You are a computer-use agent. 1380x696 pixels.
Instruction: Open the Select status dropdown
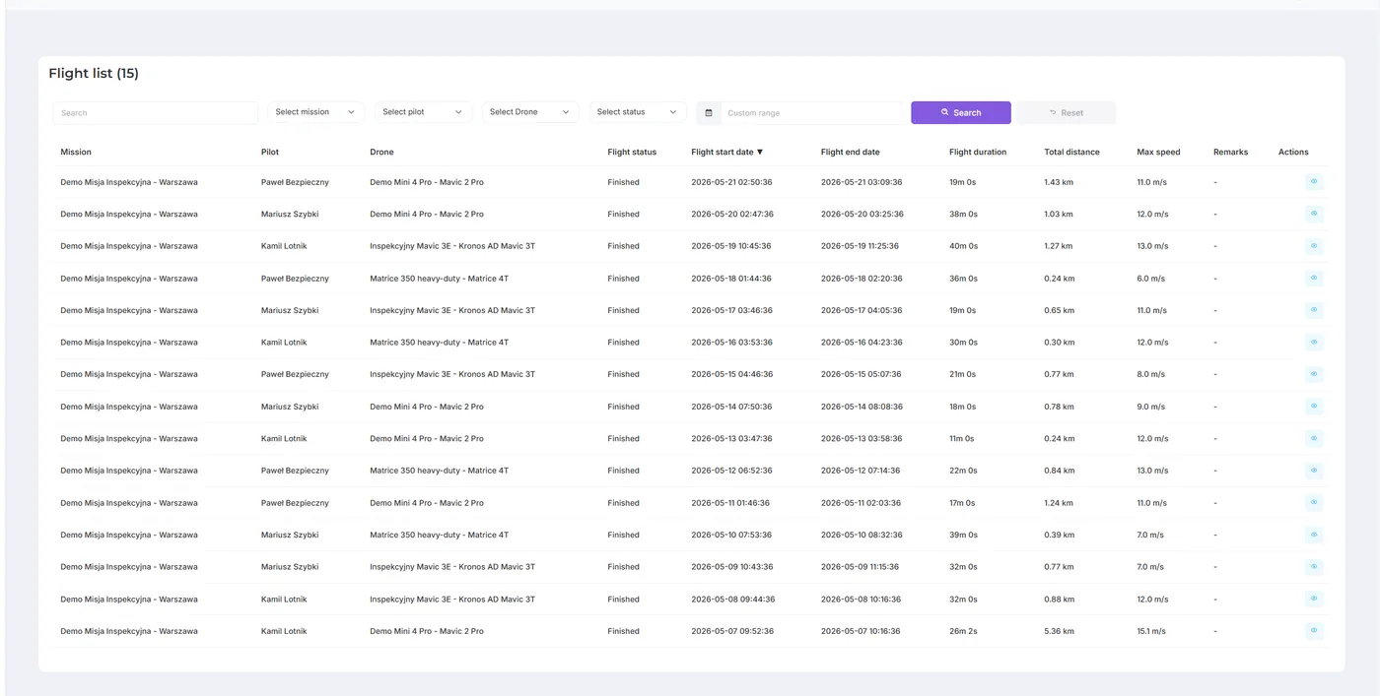point(638,112)
